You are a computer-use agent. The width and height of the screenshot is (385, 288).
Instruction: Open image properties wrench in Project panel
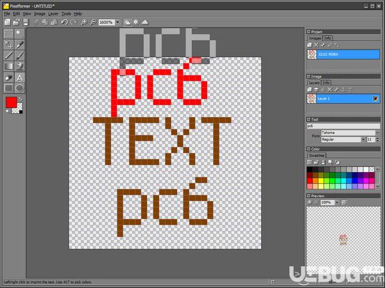[x=323, y=45]
